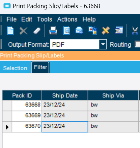Screen dimensions: 140x148
Task: Click the Print printer icon
Action: 53,30
